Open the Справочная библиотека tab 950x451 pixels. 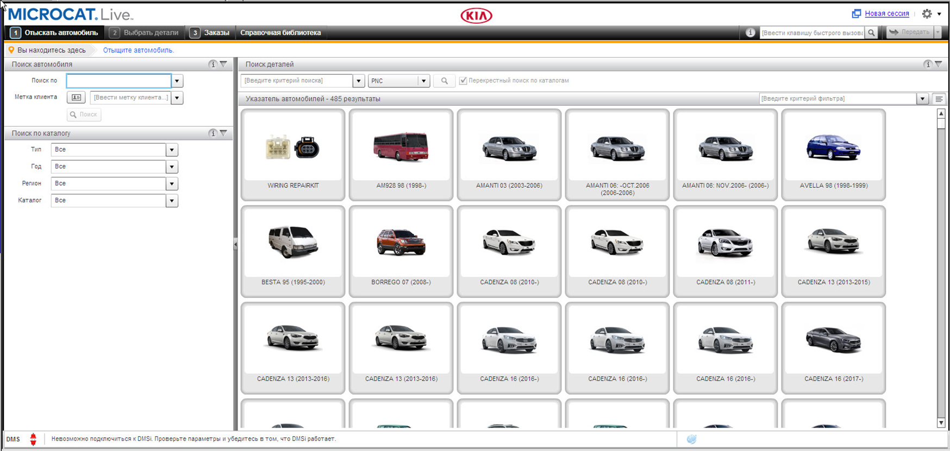coord(280,33)
